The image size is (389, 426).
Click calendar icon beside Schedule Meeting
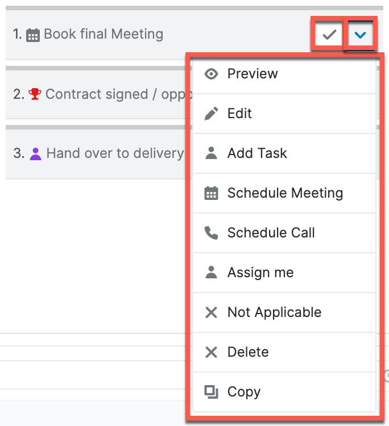coord(211,193)
